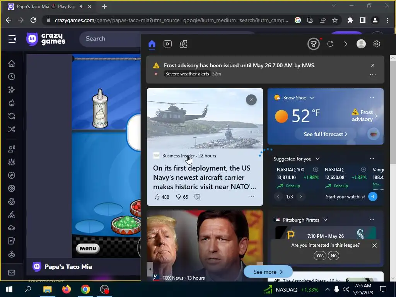Hide the aircraft carrier news story
Screen dimensions: 396x297
click(x=251, y=100)
